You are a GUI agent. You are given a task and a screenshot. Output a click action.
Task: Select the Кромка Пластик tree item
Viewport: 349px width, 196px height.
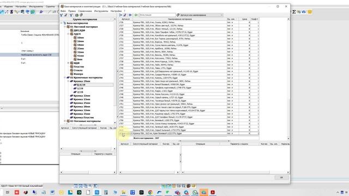83,118
